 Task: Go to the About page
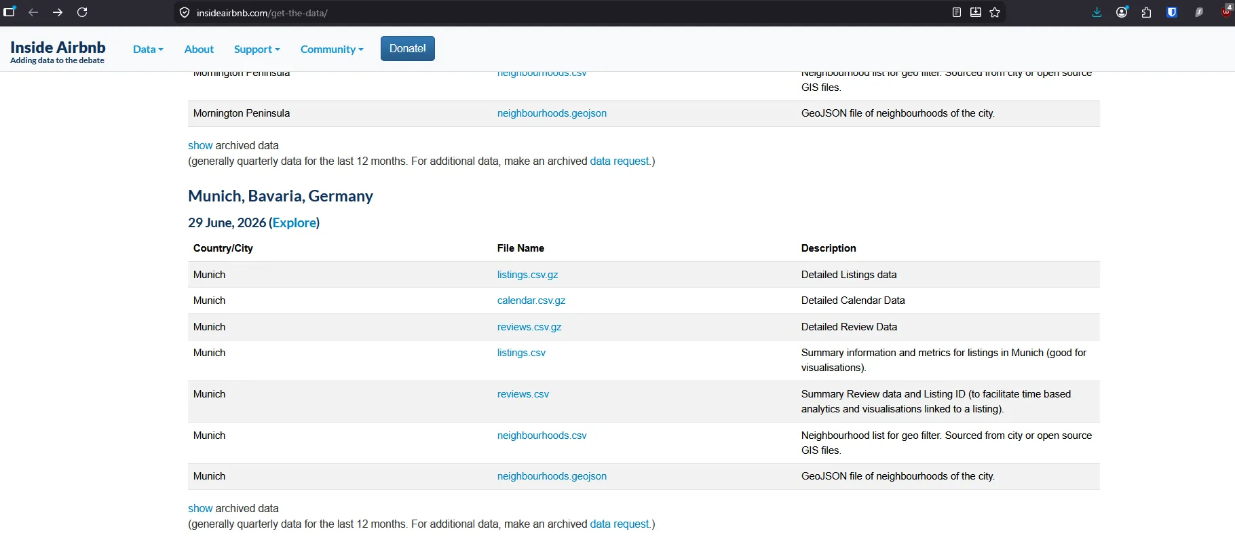coord(199,49)
